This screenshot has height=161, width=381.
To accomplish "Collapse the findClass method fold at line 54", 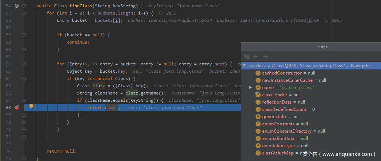I will (24, 6).
